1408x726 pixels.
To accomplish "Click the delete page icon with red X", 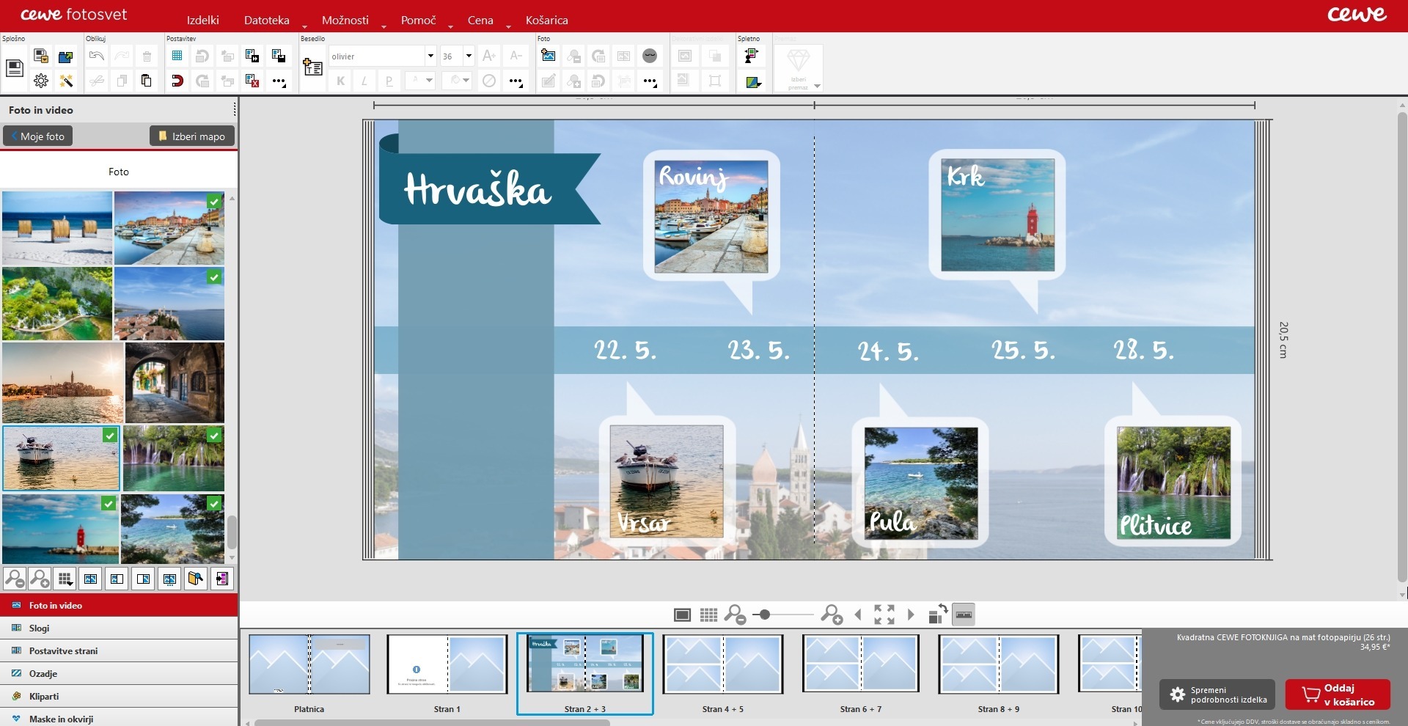I will point(252,81).
